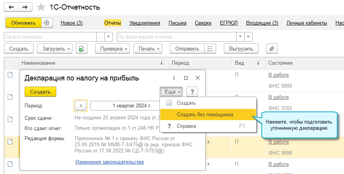Clear the report type filter with X
The width and height of the screenshot is (344, 174).
pos(249,37)
